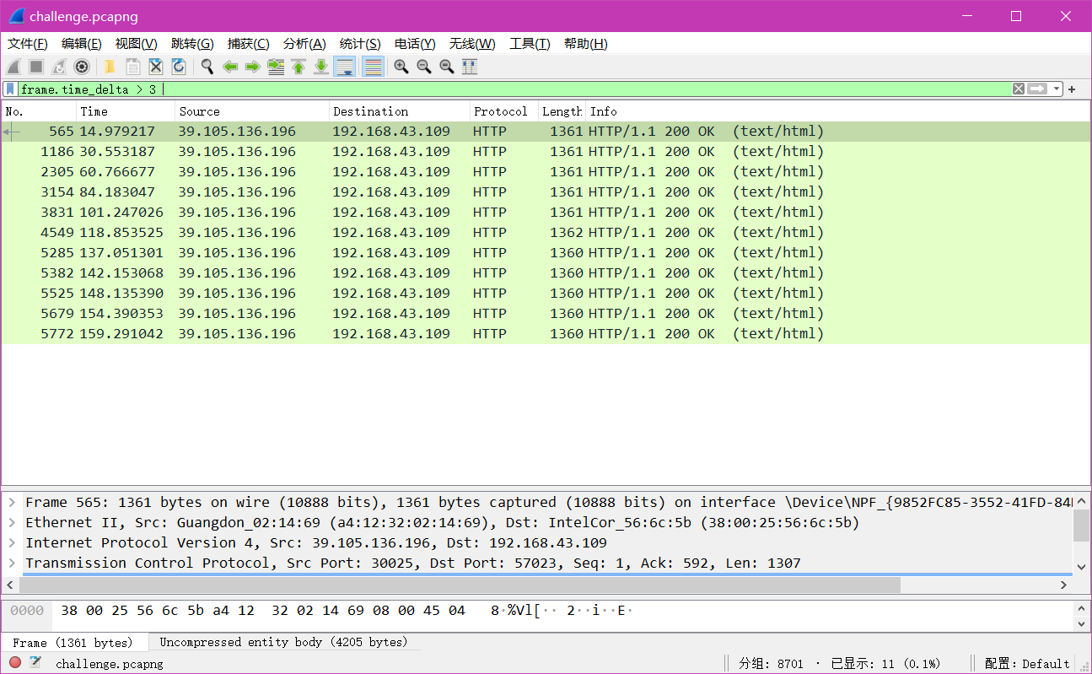Switch to Uncompressed entity body tab

(x=283, y=642)
